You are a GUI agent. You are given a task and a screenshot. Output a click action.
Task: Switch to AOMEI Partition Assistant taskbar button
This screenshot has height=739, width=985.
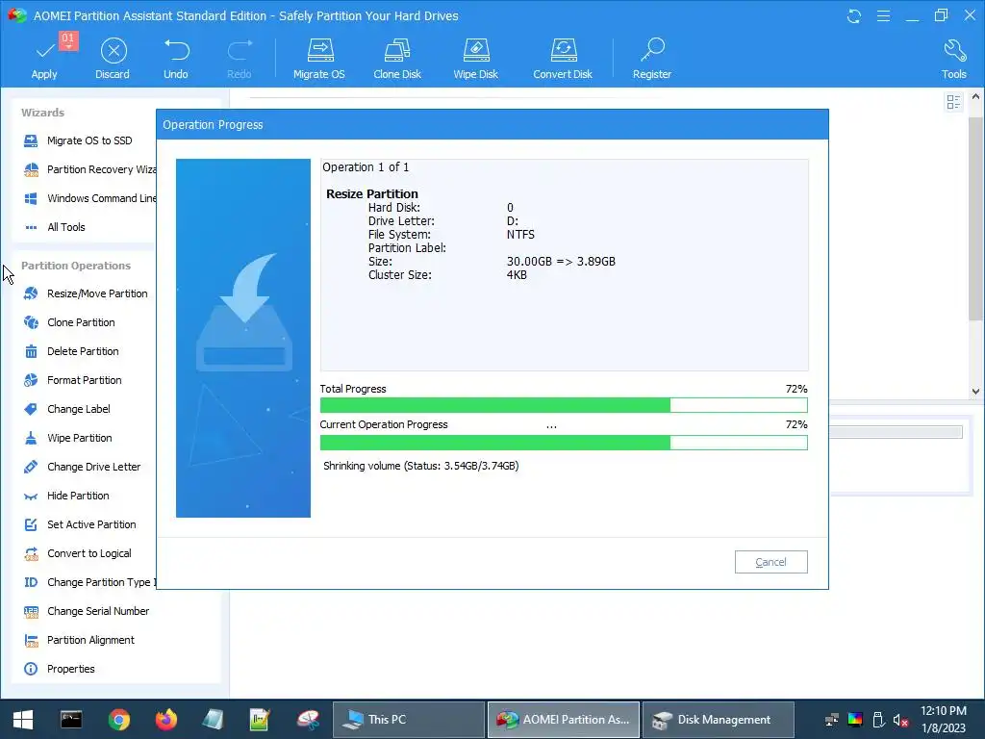point(564,720)
